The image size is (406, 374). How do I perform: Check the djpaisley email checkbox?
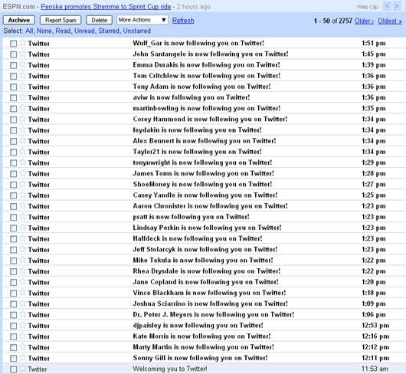[14, 326]
